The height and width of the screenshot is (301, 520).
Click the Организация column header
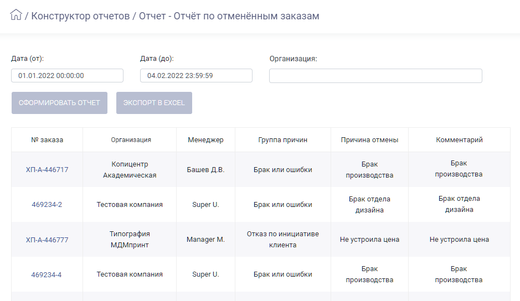point(131,140)
